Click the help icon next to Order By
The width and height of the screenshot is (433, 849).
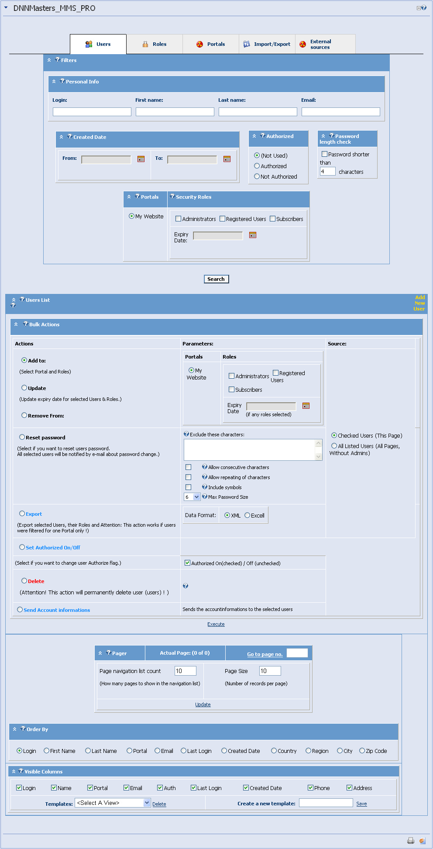coord(23,728)
